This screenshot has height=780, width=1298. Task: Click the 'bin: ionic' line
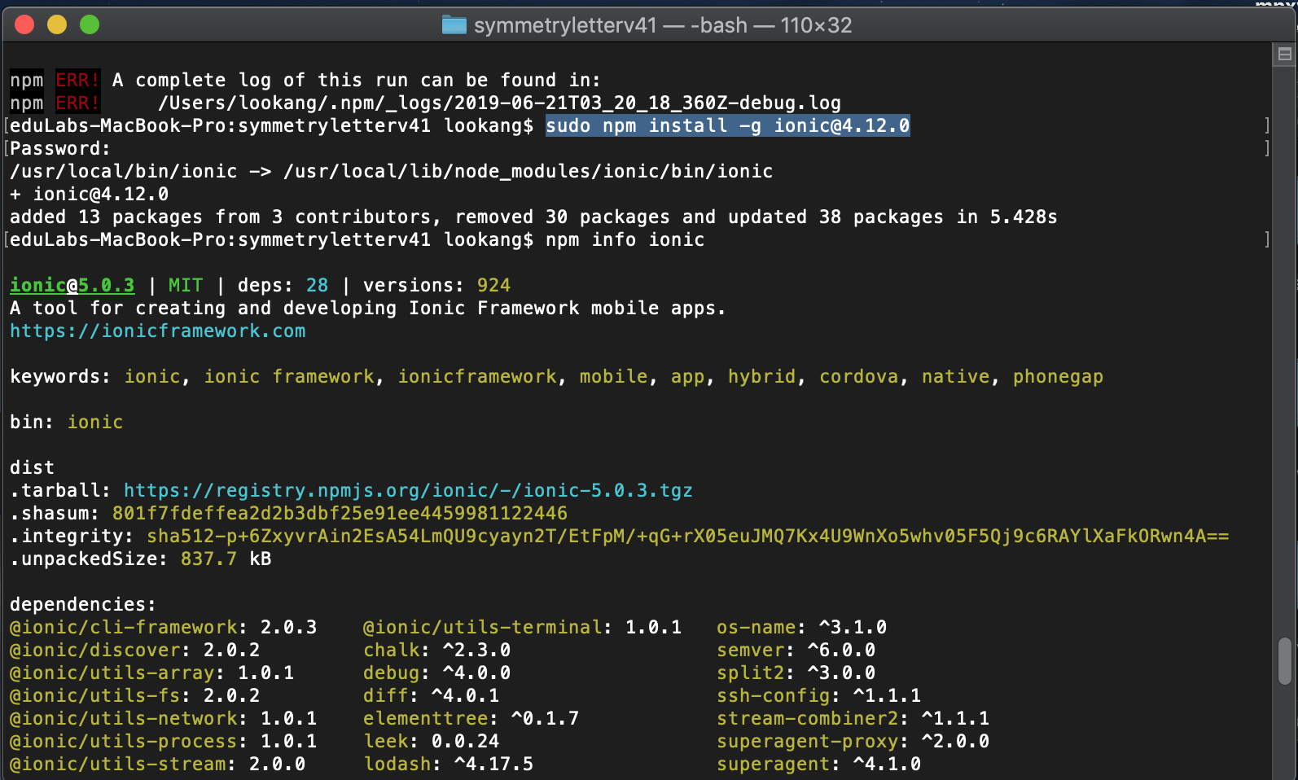pos(67,423)
